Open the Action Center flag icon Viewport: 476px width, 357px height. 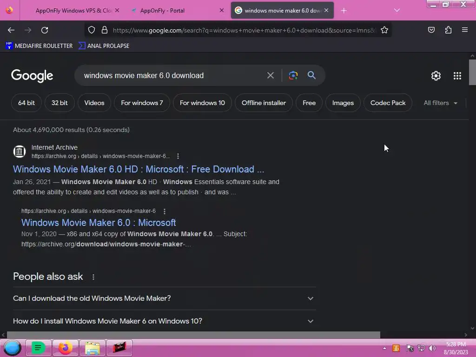point(410,348)
